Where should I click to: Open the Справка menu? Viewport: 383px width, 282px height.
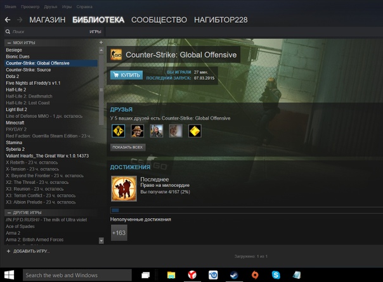84,6
